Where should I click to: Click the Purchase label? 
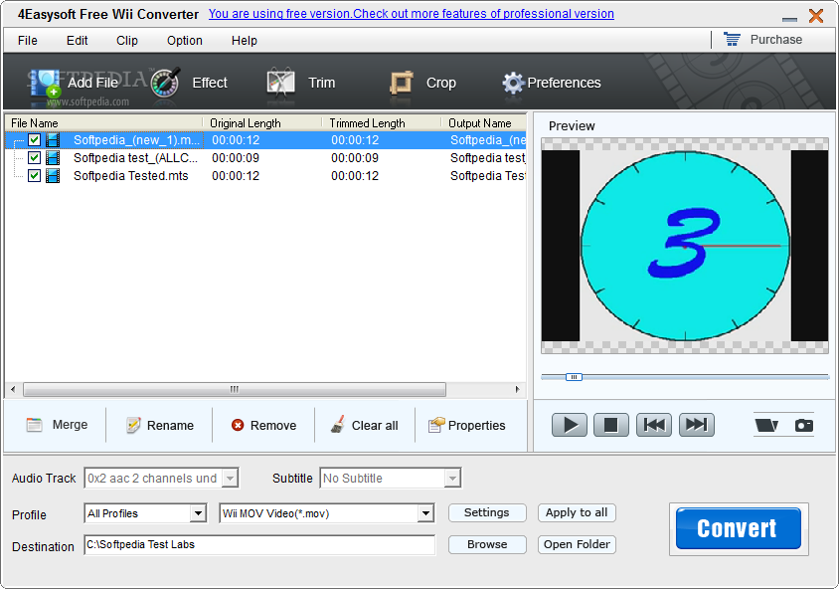pyautogui.click(x=775, y=40)
